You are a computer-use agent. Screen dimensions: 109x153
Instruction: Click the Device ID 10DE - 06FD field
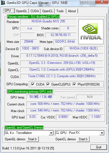click(x=31, y=49)
